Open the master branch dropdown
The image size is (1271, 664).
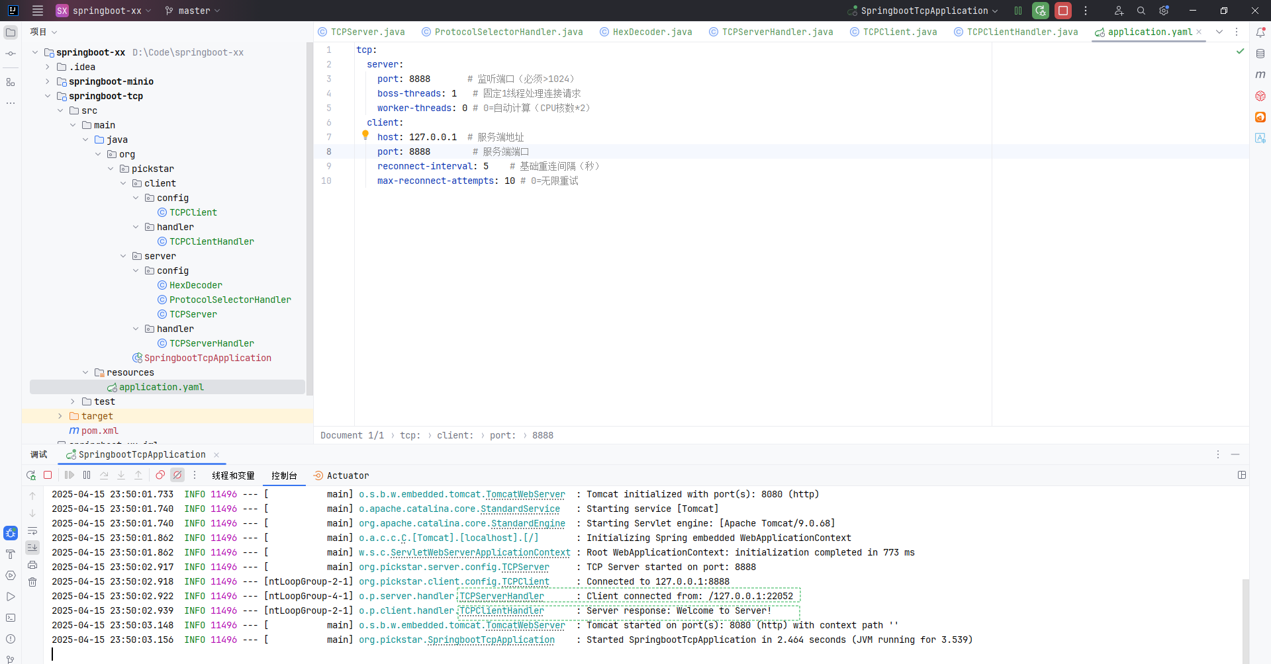(x=192, y=11)
